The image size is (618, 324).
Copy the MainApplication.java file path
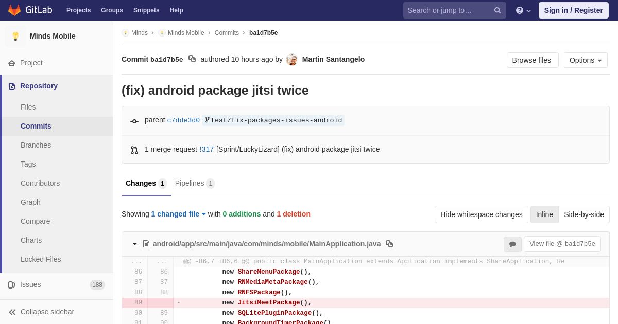pos(389,244)
